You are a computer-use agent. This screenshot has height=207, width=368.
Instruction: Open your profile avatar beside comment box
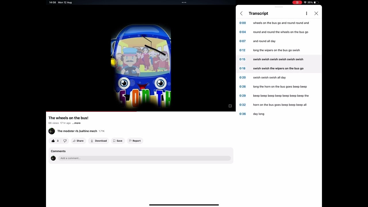(x=53, y=158)
